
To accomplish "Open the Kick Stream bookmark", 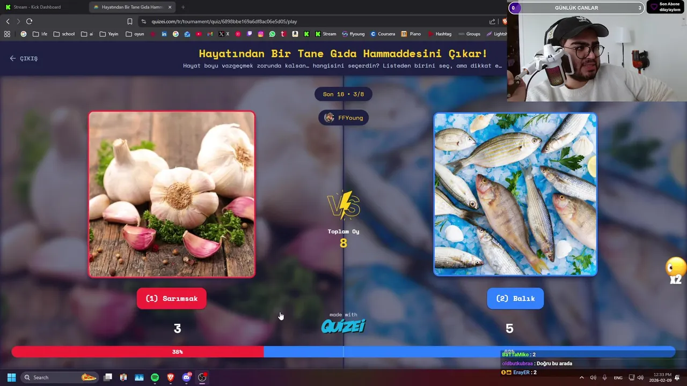I will coord(326,34).
